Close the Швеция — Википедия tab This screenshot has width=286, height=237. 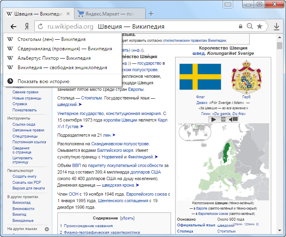coord(68,14)
